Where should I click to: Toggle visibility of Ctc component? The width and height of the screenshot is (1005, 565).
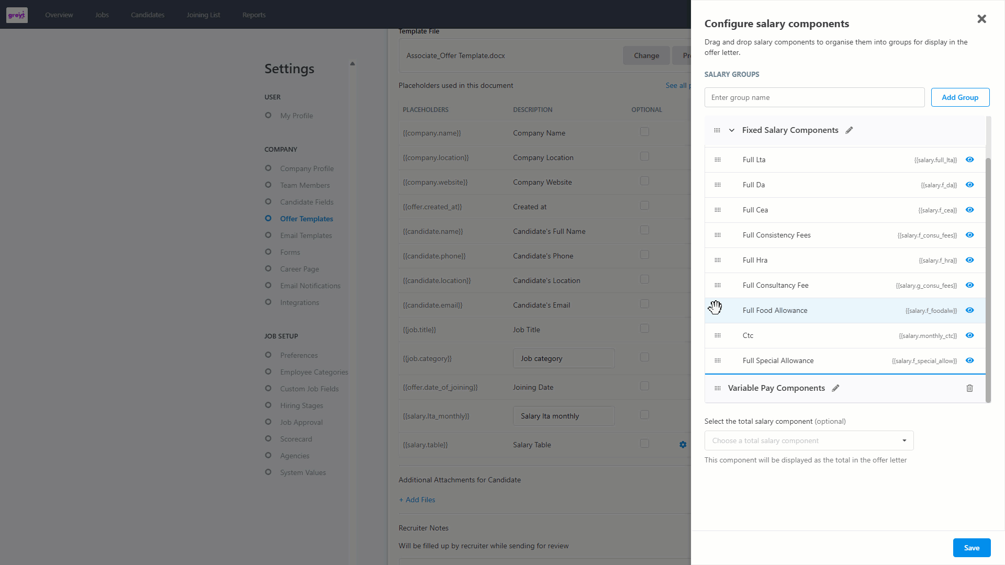(x=969, y=336)
